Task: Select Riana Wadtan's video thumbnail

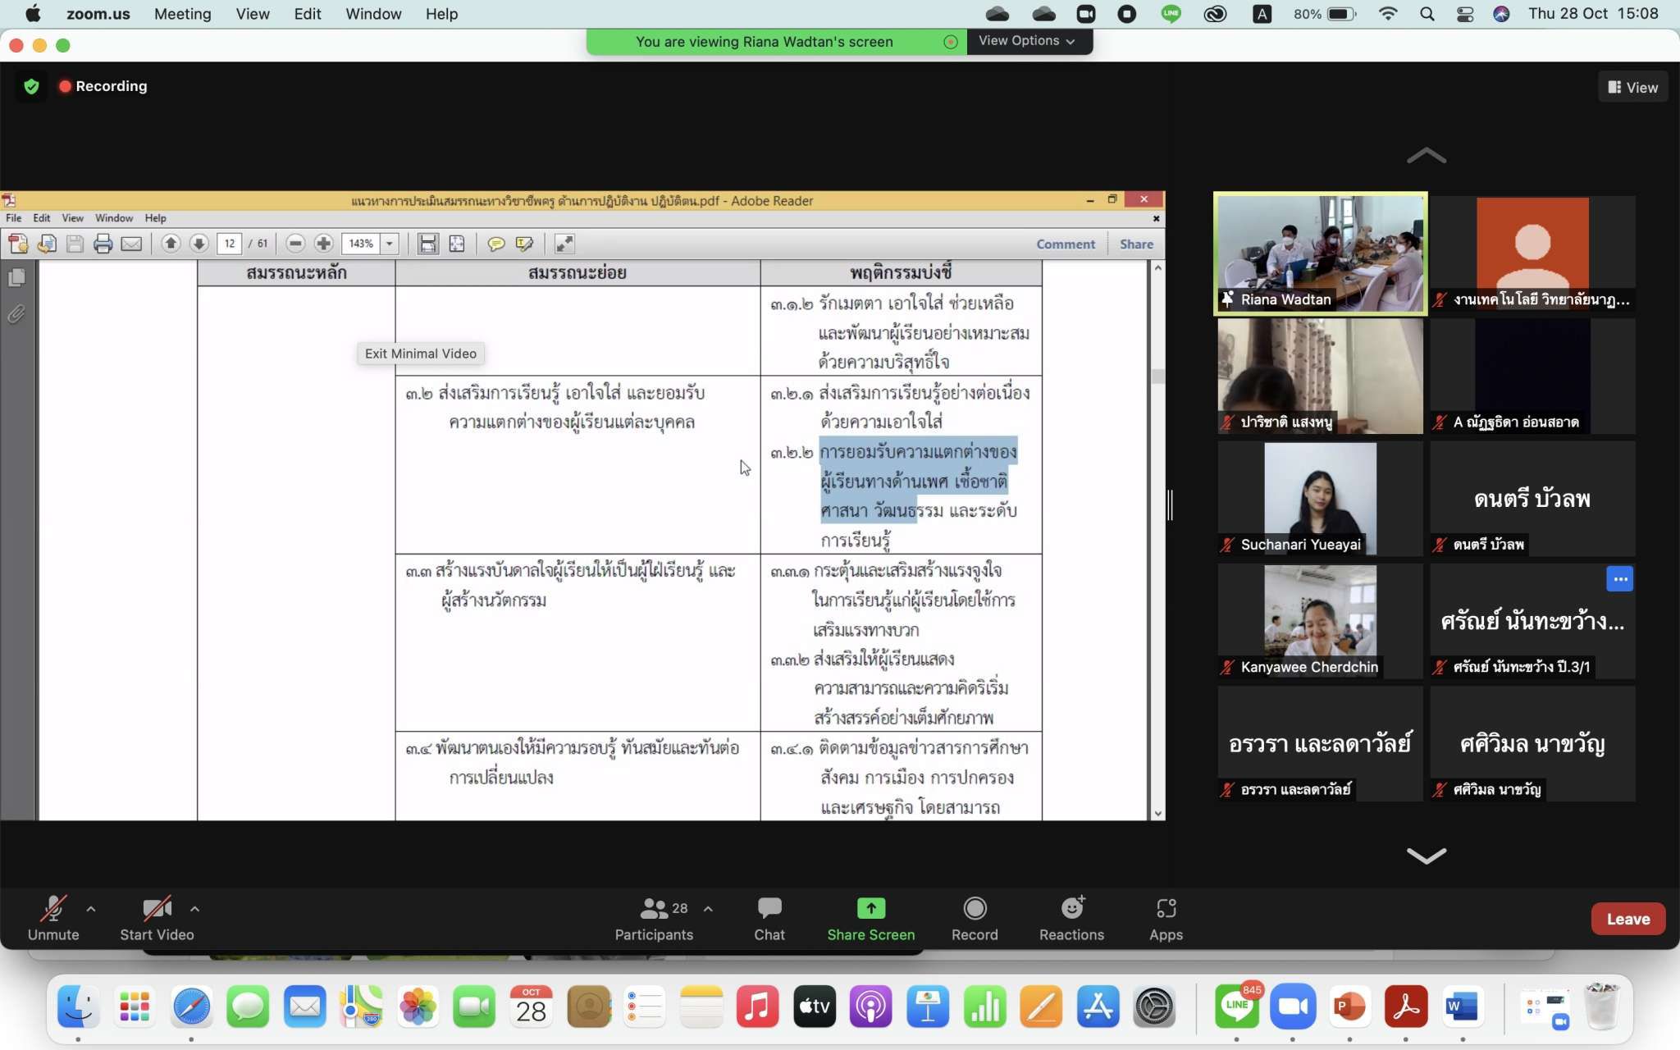Action: 1320,253
